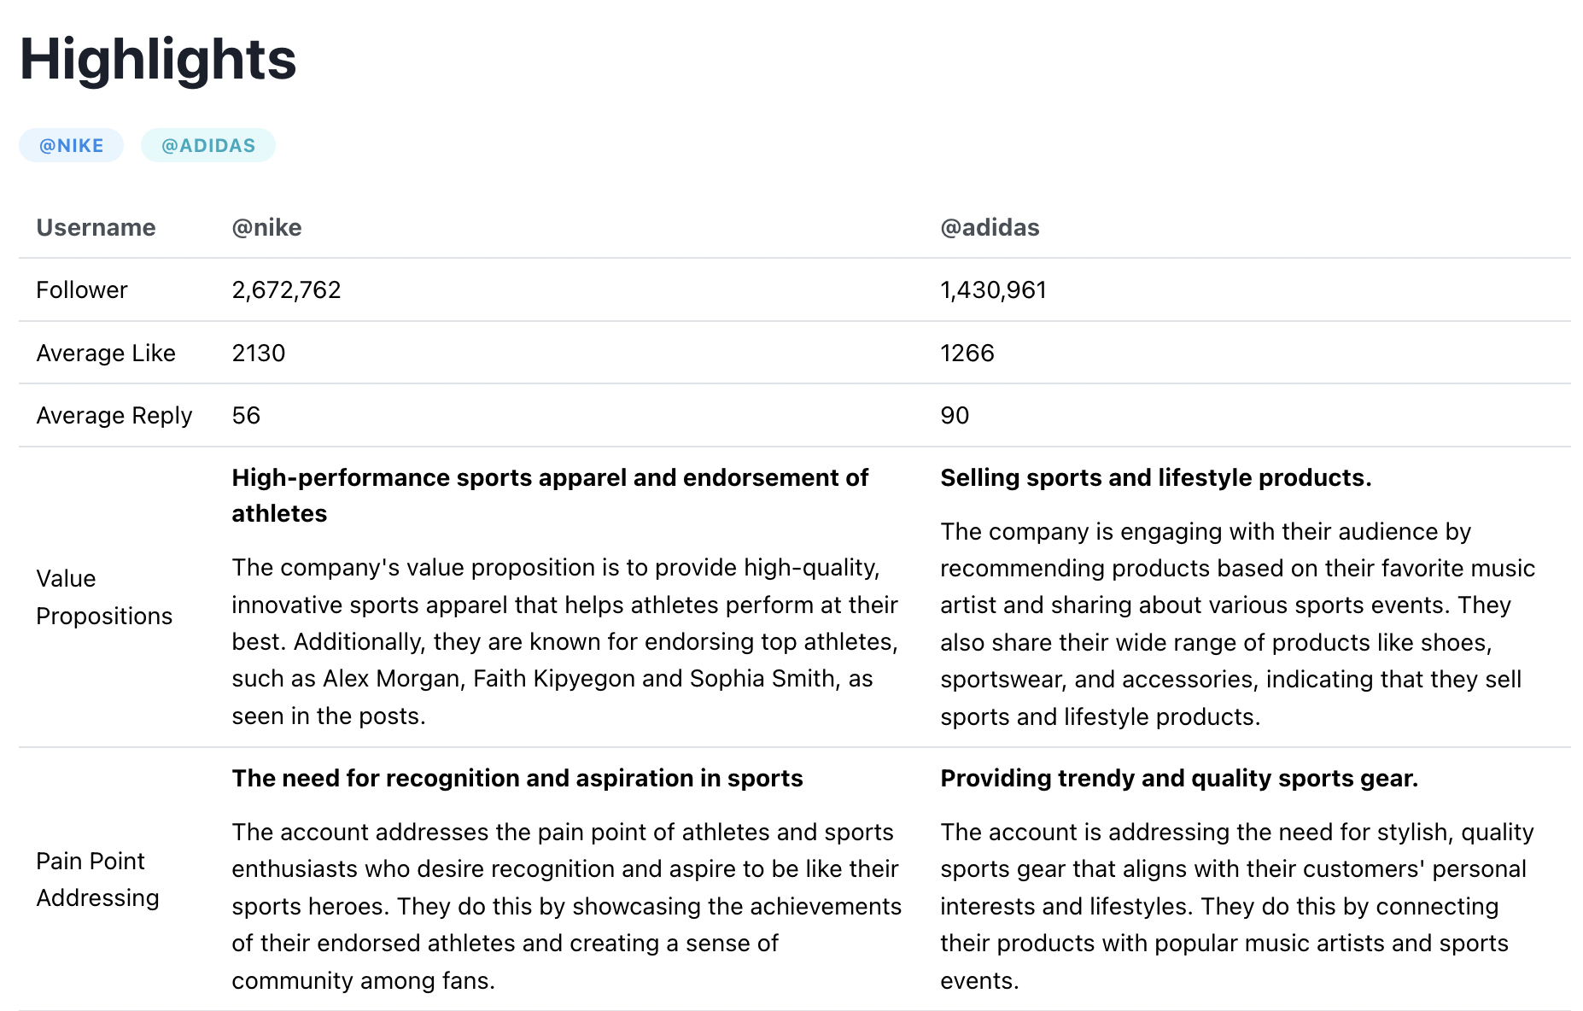Select the Follower row label
The height and width of the screenshot is (1011, 1583).
click(82, 290)
